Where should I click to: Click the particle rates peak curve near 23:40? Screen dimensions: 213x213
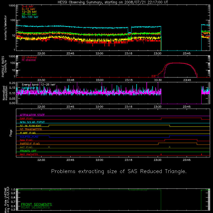pos(176,63)
